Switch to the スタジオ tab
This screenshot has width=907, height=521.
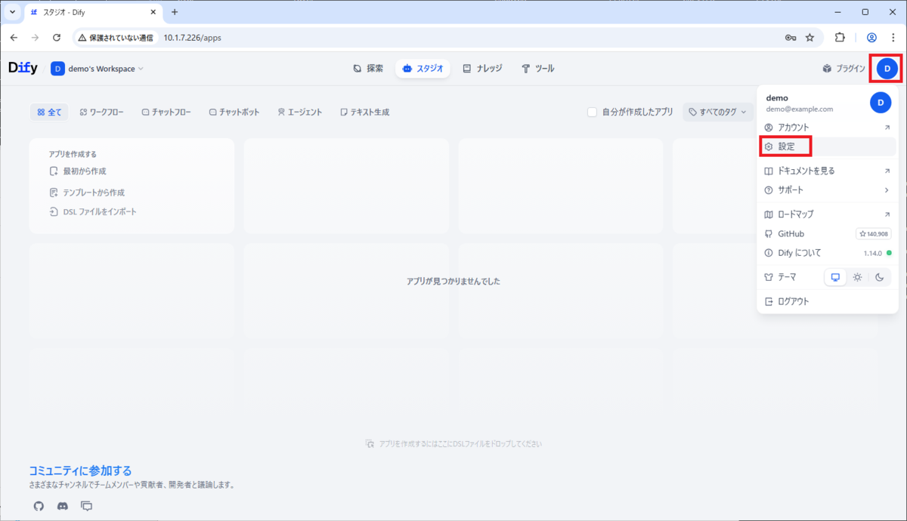point(423,69)
